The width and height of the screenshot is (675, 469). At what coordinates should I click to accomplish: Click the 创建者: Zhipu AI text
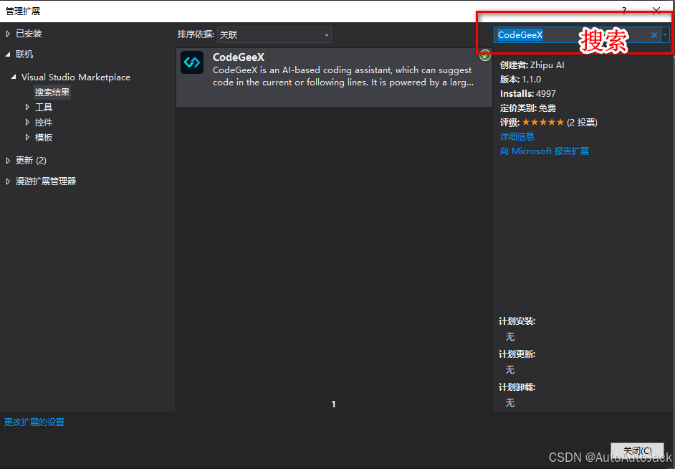tap(532, 65)
